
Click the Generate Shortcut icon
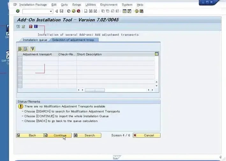point(129,11)
